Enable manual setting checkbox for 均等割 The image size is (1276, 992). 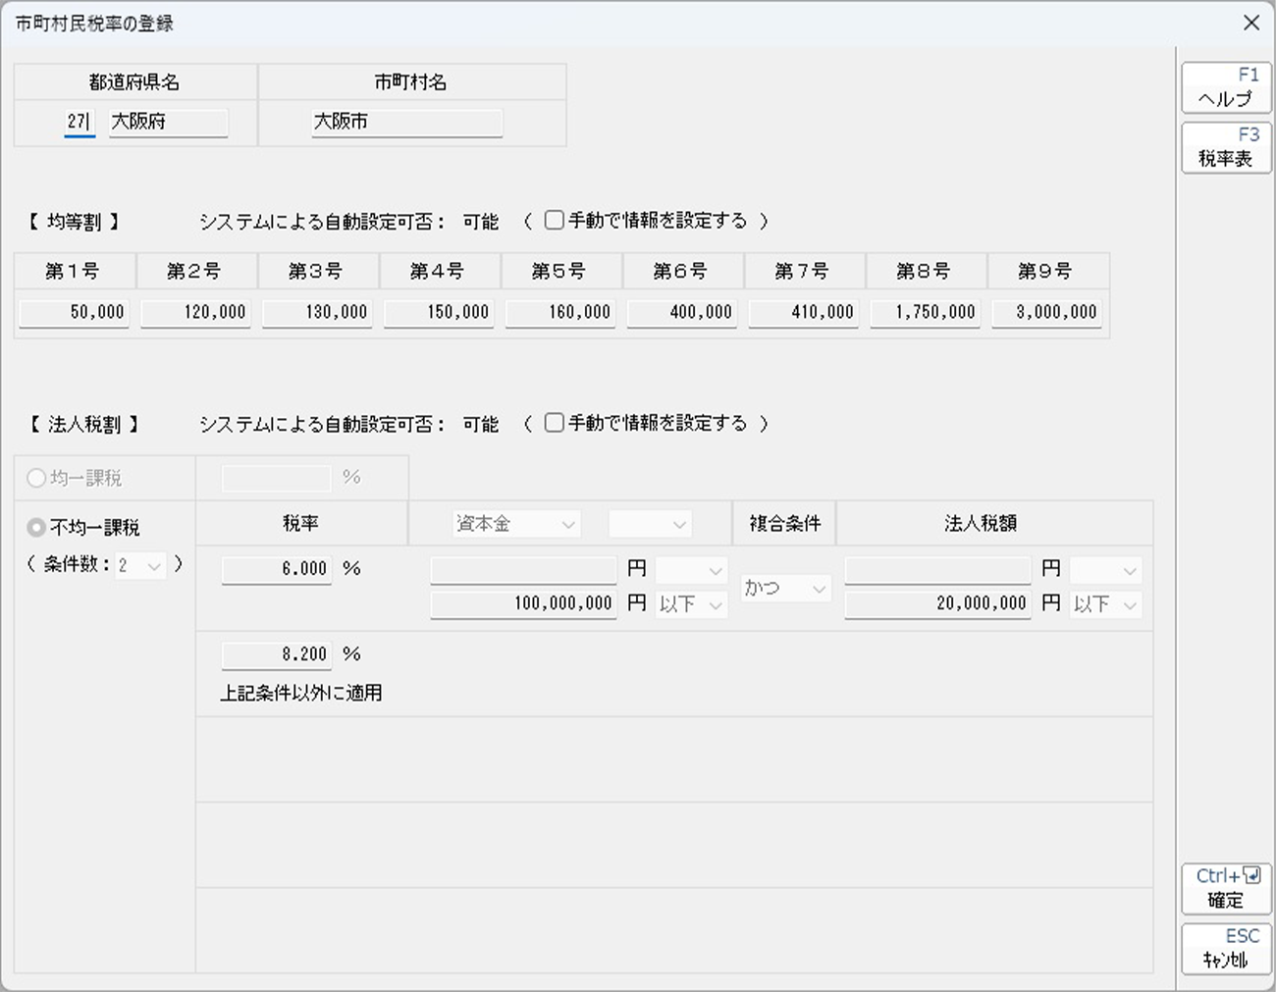555,221
